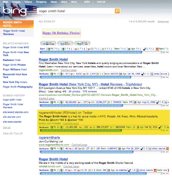Click the orange search magnifier button
Screen dimensions: 172x177
(117, 11)
